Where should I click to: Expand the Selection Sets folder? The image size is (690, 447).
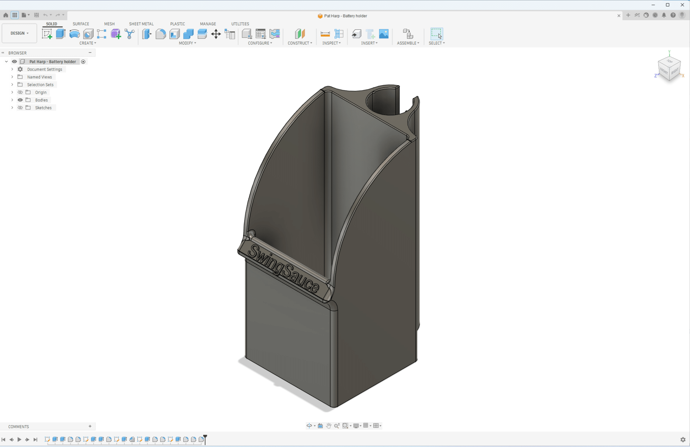tap(12, 85)
